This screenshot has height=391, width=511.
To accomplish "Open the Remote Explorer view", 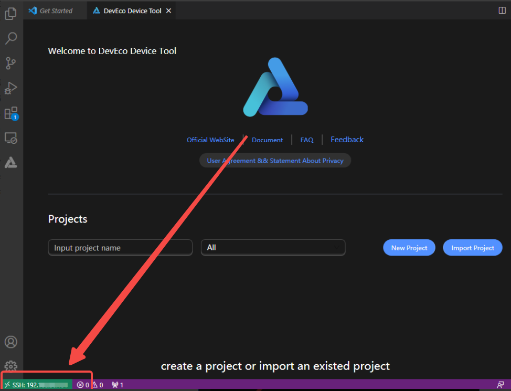I will click(x=10, y=138).
